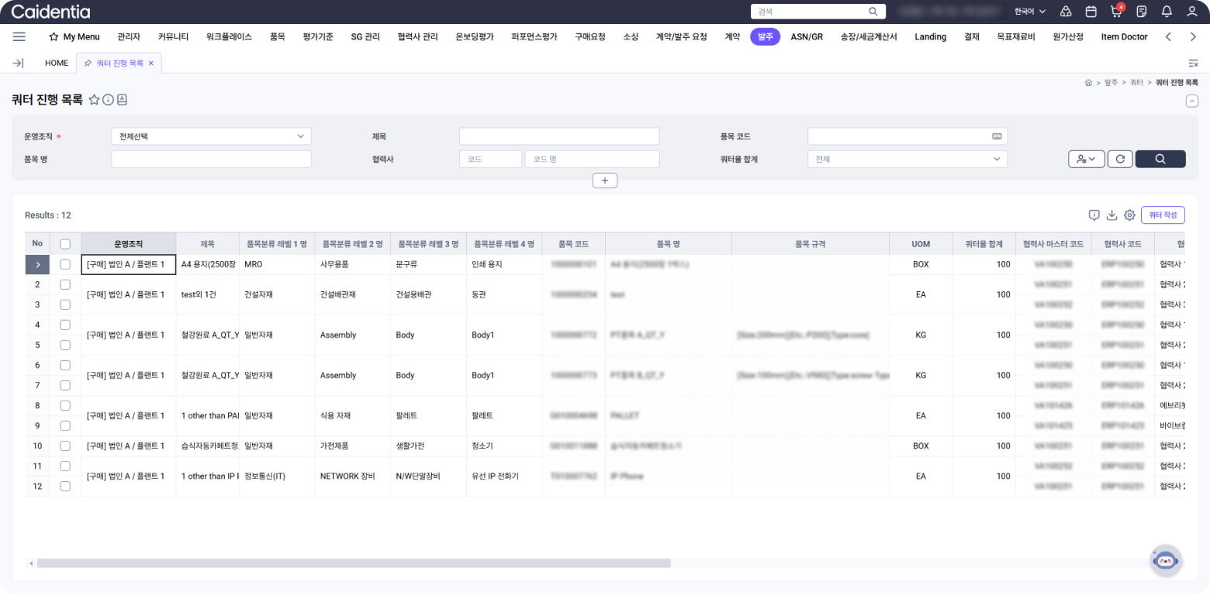Open the notifications bell icon
Viewport: 1210px width, 595px height.
pyautogui.click(x=1167, y=12)
